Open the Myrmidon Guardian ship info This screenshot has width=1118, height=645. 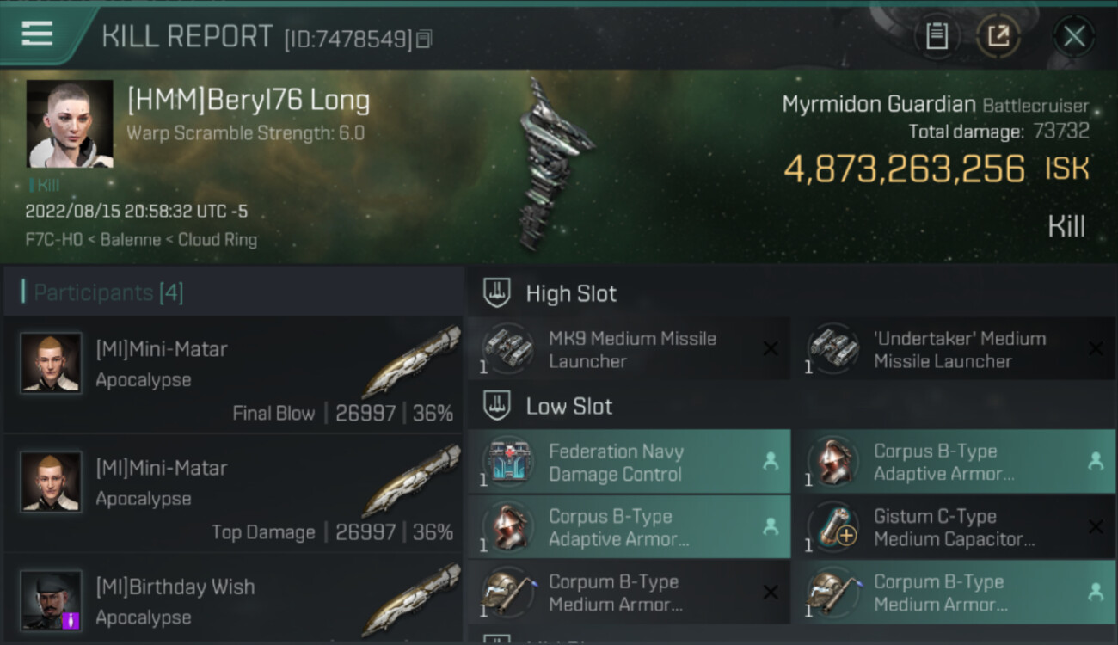(878, 105)
